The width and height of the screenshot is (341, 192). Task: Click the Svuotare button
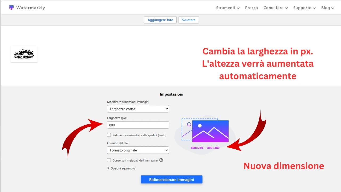point(189,20)
